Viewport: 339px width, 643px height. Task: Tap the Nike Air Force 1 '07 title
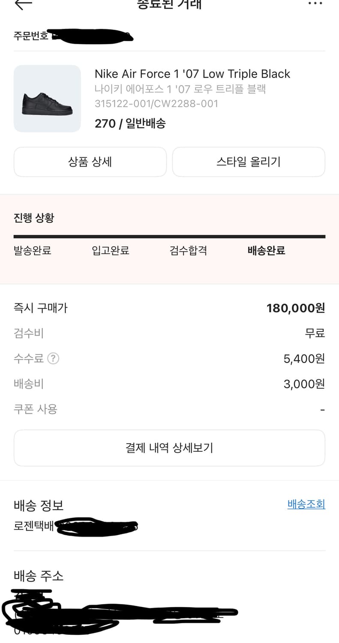[x=192, y=74]
